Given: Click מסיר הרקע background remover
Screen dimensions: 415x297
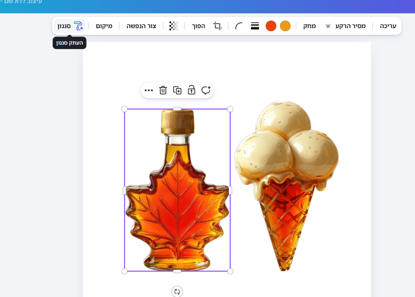Looking at the screenshot, I should click(350, 26).
